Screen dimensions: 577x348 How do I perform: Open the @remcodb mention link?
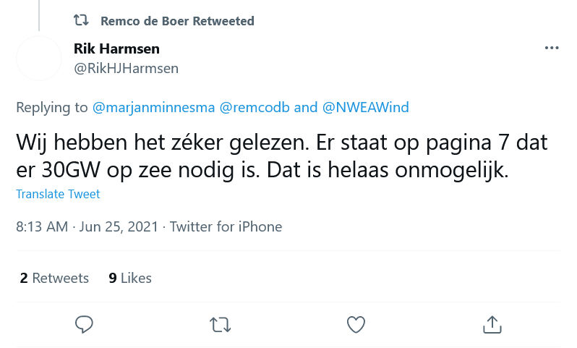pyautogui.click(x=254, y=108)
